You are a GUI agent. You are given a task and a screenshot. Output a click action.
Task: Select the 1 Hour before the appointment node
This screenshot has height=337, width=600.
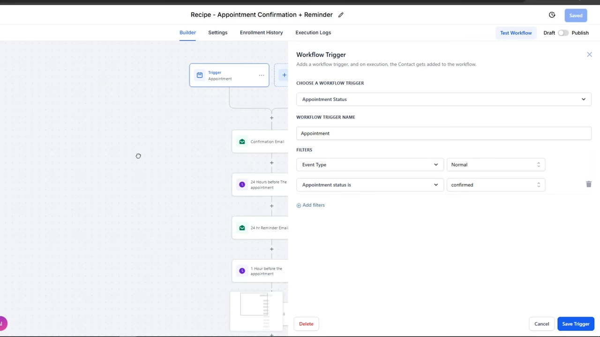260,271
